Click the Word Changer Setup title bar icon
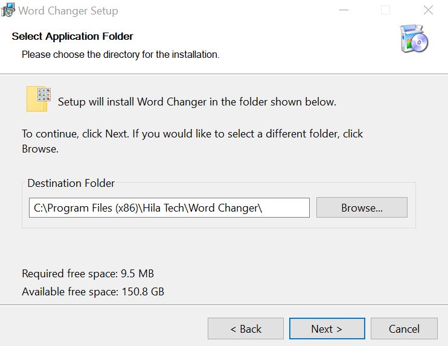The width and height of the screenshot is (448, 346). [x=8, y=10]
